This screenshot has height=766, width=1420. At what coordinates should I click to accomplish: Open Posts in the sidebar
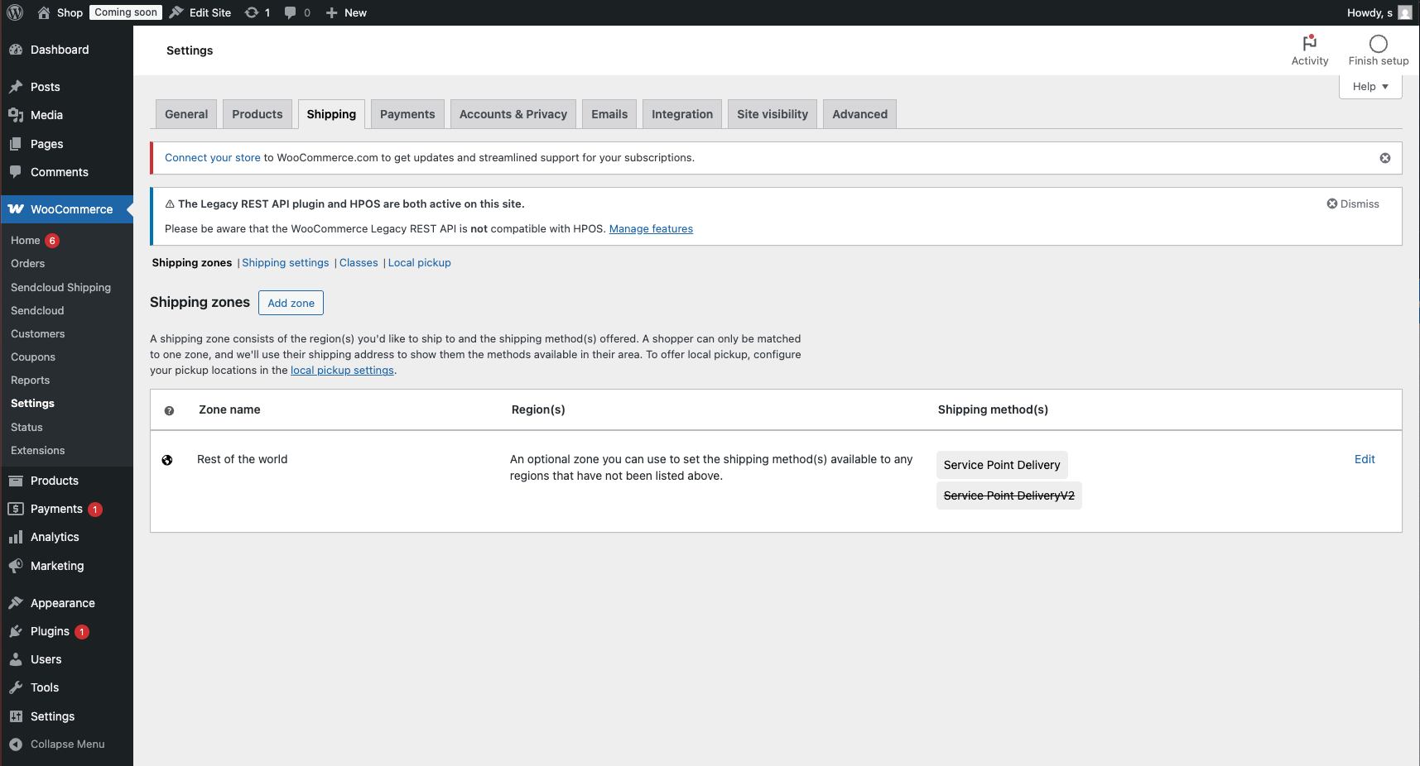tap(46, 87)
